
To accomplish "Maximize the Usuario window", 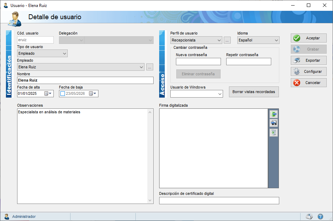I will 309,5.
